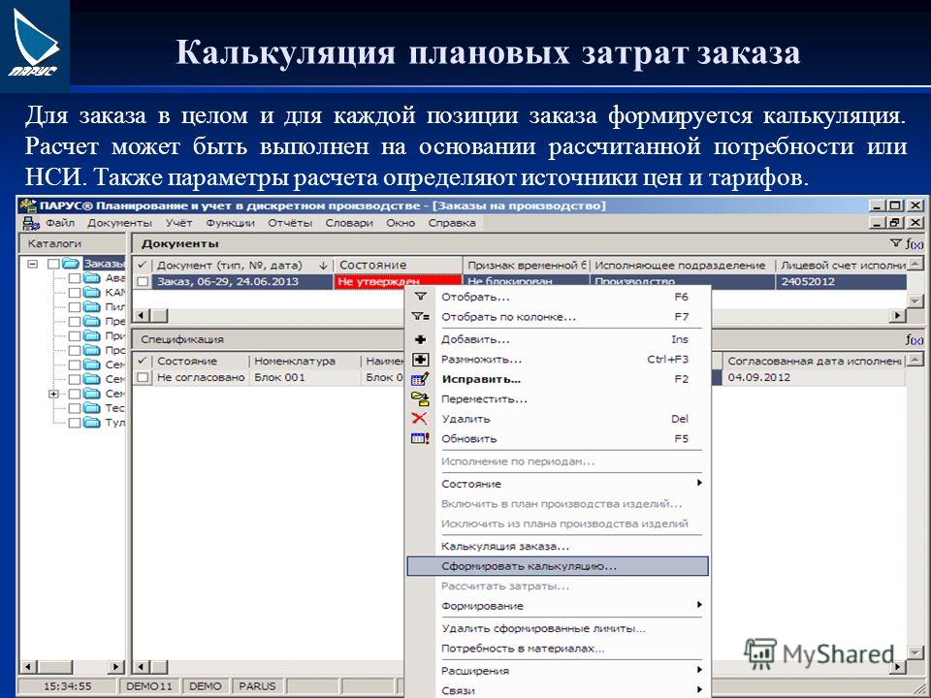Open the Формирование submenu in the context menu
The image size is (931, 698).
point(558,606)
